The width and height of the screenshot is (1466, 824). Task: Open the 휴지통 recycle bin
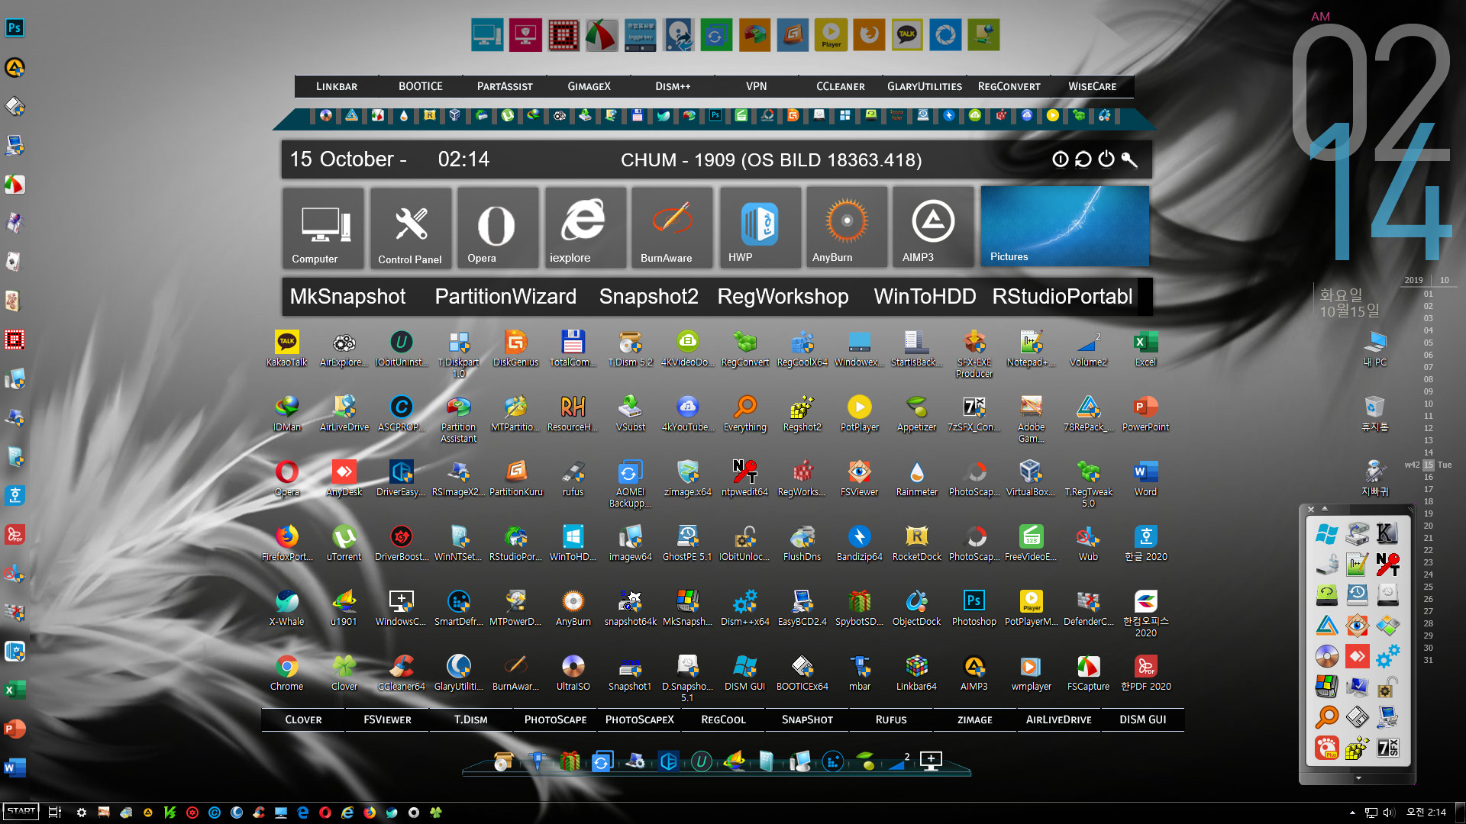tap(1375, 413)
